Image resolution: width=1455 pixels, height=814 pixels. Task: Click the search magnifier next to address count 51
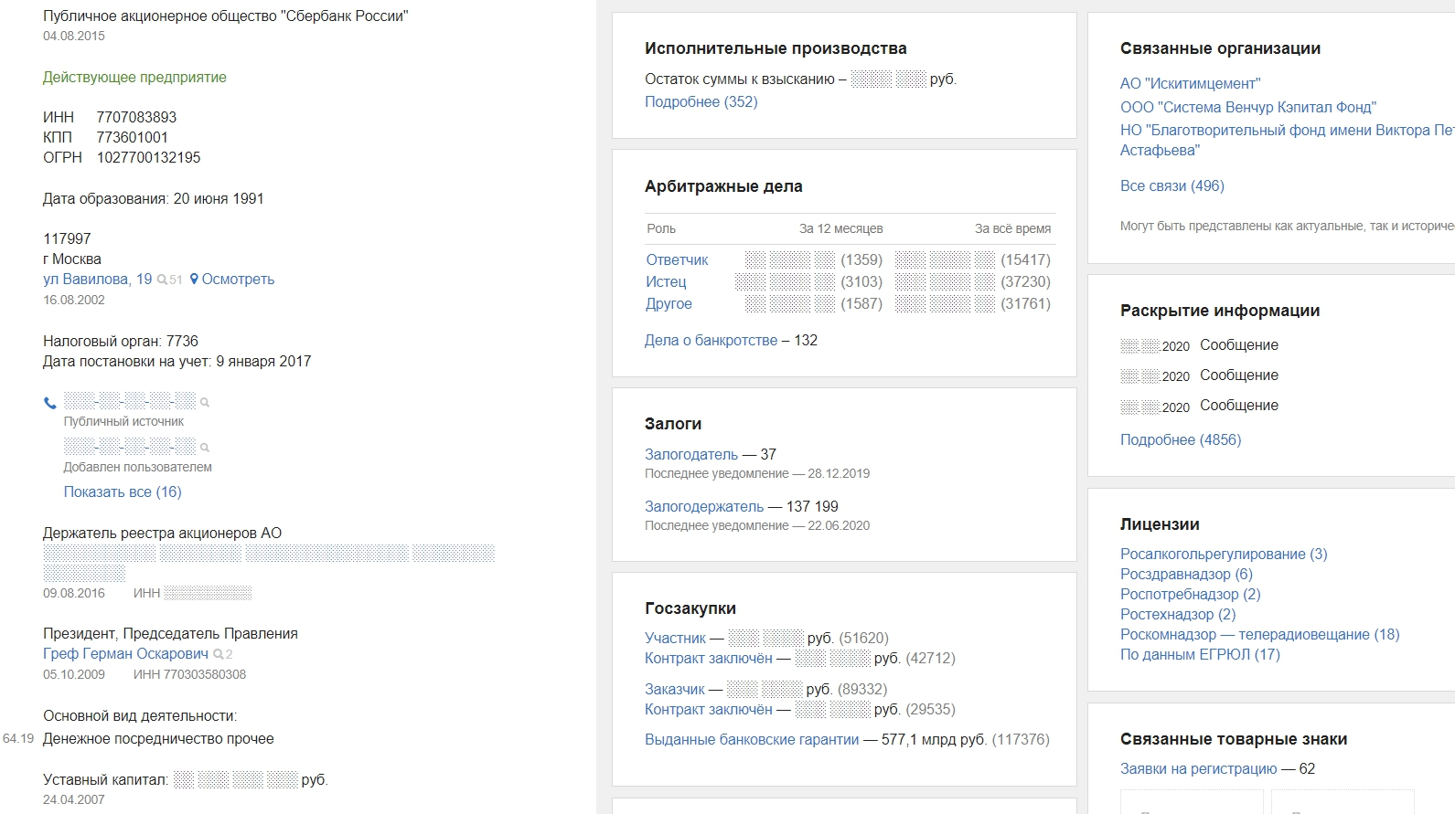pos(162,280)
